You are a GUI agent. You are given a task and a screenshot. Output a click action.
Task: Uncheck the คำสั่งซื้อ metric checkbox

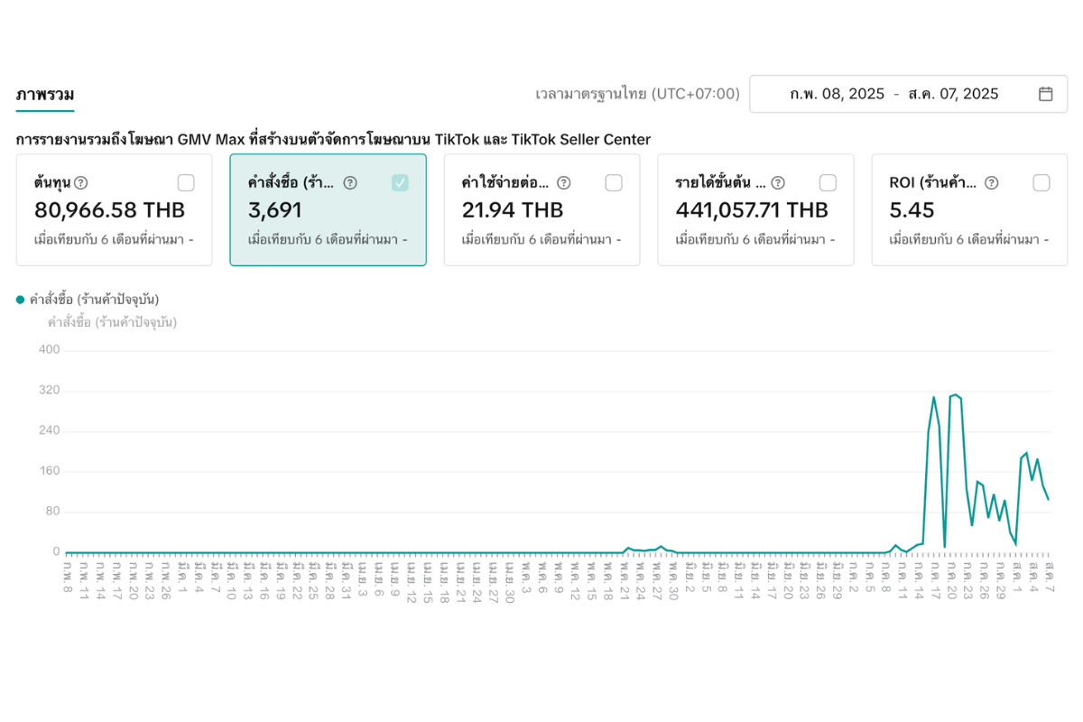click(400, 183)
